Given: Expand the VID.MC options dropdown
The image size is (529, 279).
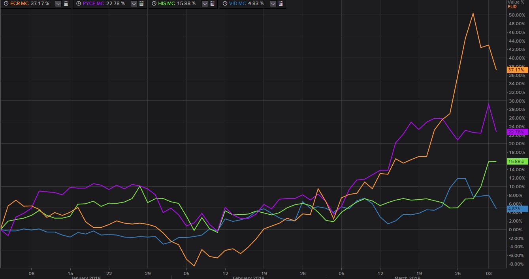Looking at the screenshot, I should coord(273,4).
